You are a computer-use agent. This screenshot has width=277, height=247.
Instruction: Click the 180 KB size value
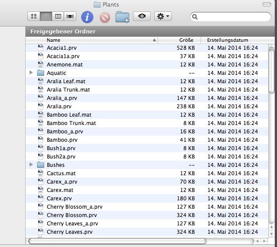coord(186,199)
